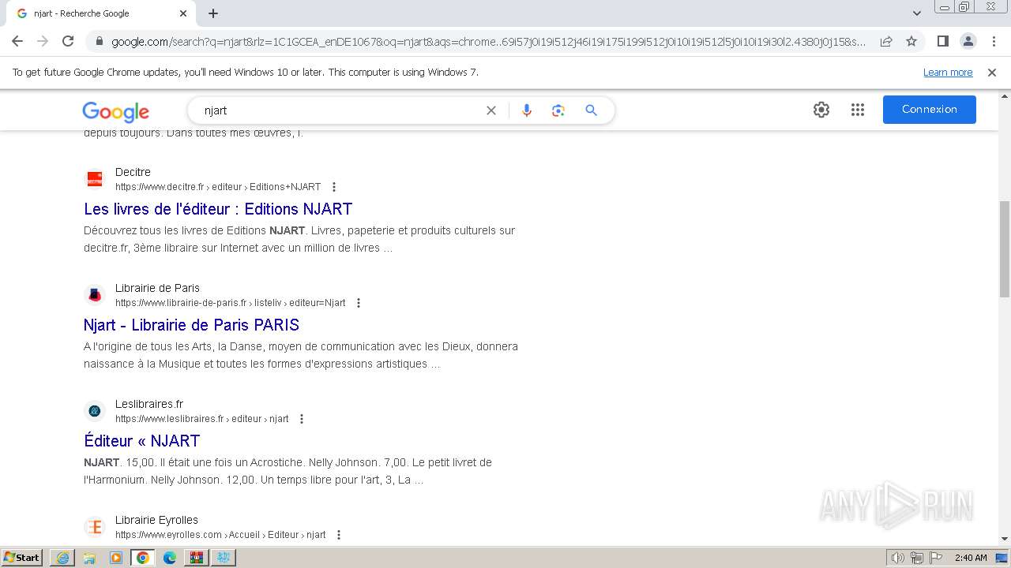
Task: Dismiss the Chrome update notification bar
Action: [992, 73]
